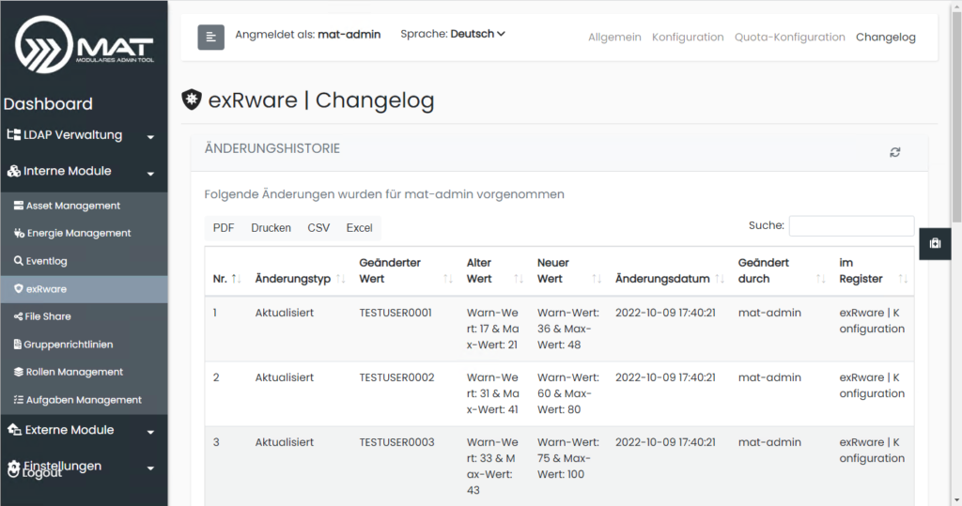Export the changelog to Excel
The width and height of the screenshot is (962, 506).
(359, 228)
